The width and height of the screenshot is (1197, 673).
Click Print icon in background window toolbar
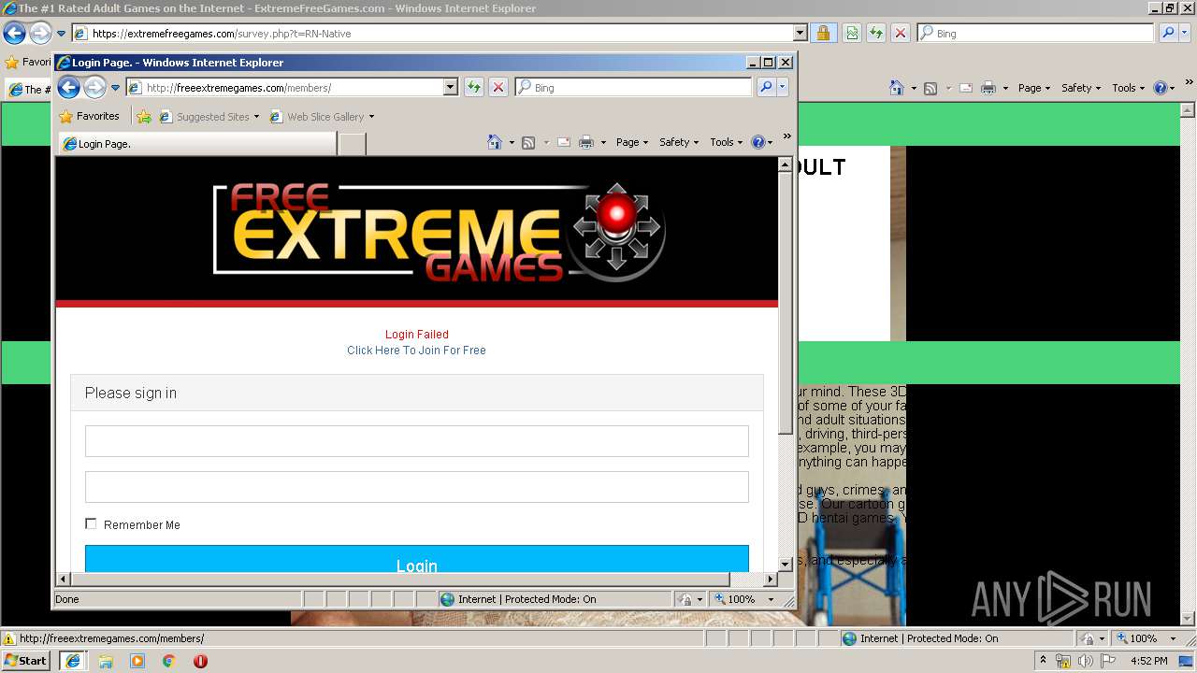(x=988, y=88)
